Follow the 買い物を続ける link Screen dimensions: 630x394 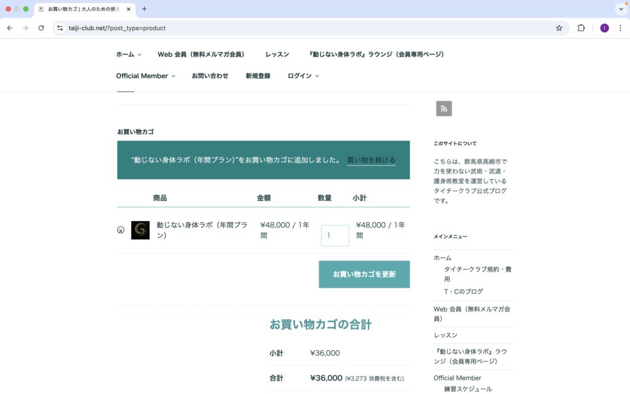(371, 160)
